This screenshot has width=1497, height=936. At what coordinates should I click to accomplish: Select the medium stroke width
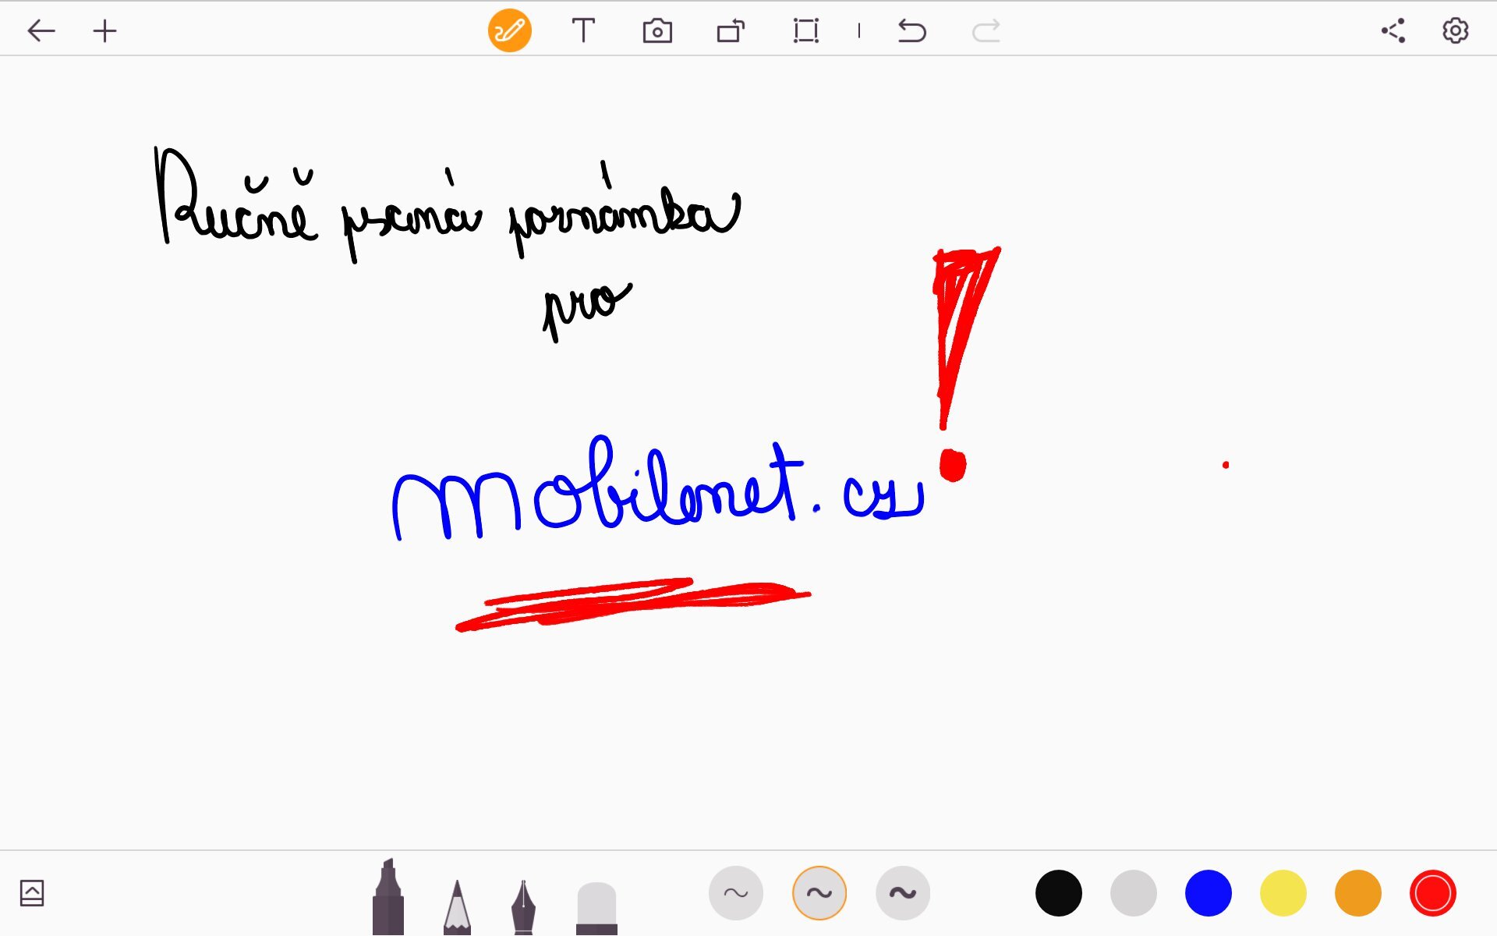(x=819, y=893)
